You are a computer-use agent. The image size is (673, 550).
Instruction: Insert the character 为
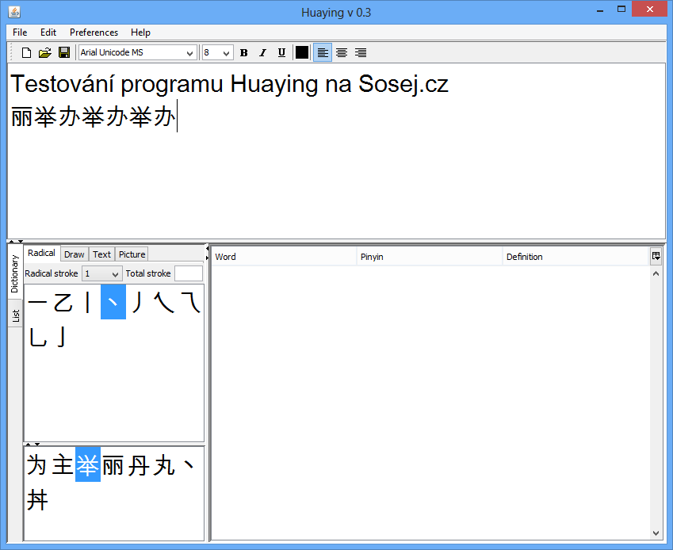pos(37,465)
